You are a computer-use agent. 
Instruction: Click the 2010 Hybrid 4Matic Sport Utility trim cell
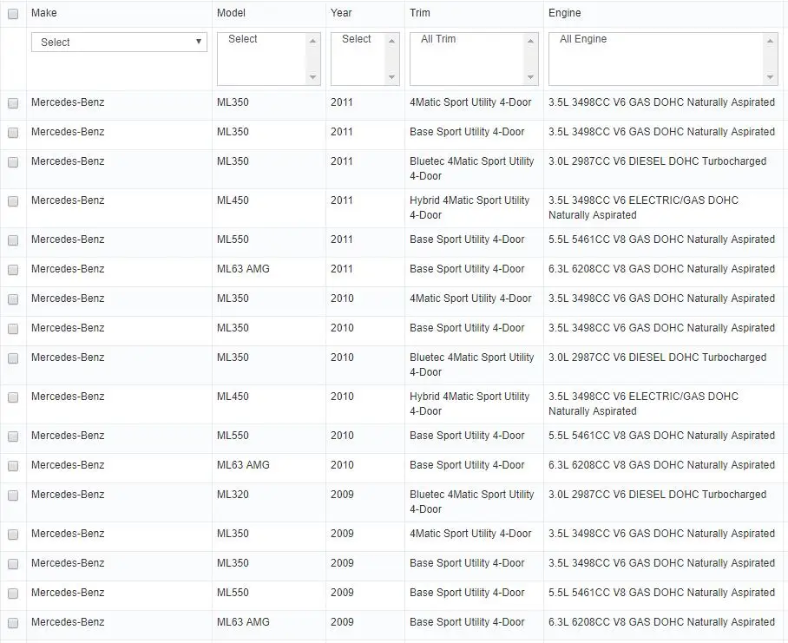(470, 404)
